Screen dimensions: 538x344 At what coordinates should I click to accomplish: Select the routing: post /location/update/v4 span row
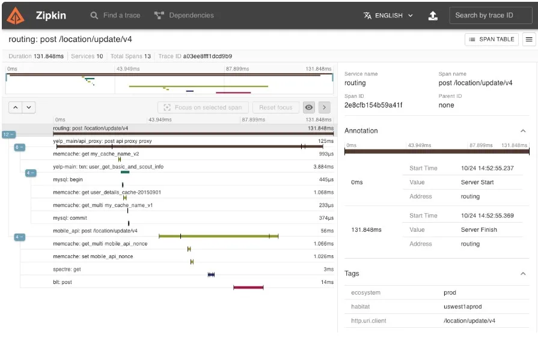(x=193, y=130)
